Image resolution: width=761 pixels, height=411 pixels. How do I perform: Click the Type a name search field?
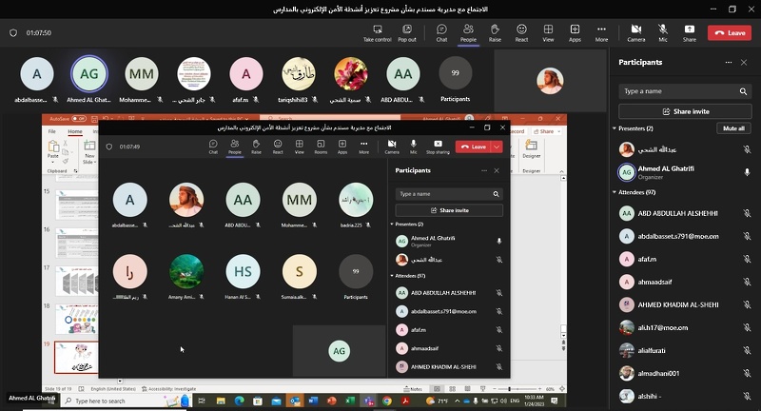(677, 91)
